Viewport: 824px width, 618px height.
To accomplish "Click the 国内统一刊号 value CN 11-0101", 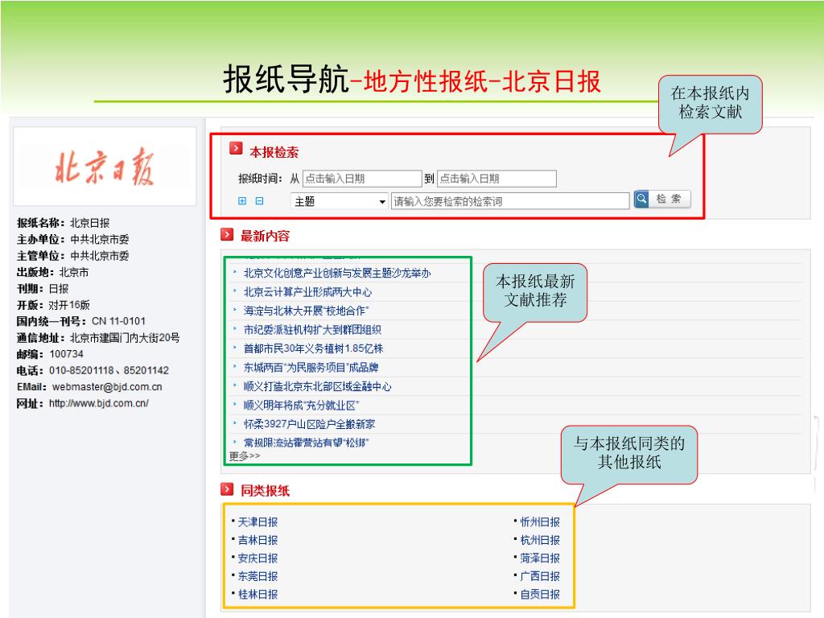I will click(x=119, y=321).
